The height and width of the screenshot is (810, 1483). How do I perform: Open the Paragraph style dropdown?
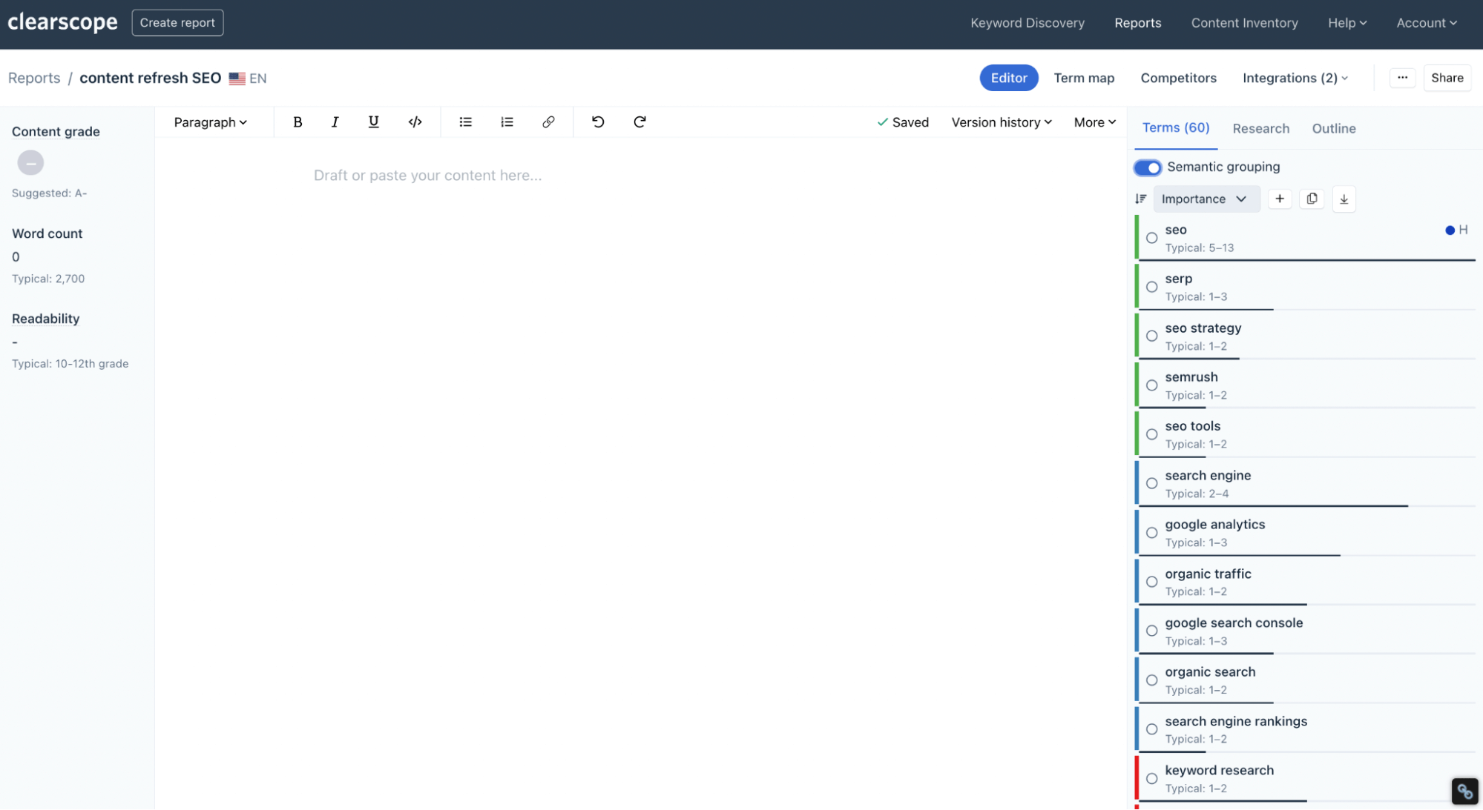pyautogui.click(x=210, y=122)
